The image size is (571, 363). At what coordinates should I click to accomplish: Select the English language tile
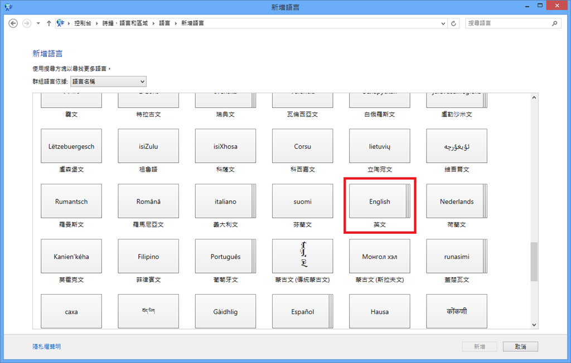click(x=379, y=201)
